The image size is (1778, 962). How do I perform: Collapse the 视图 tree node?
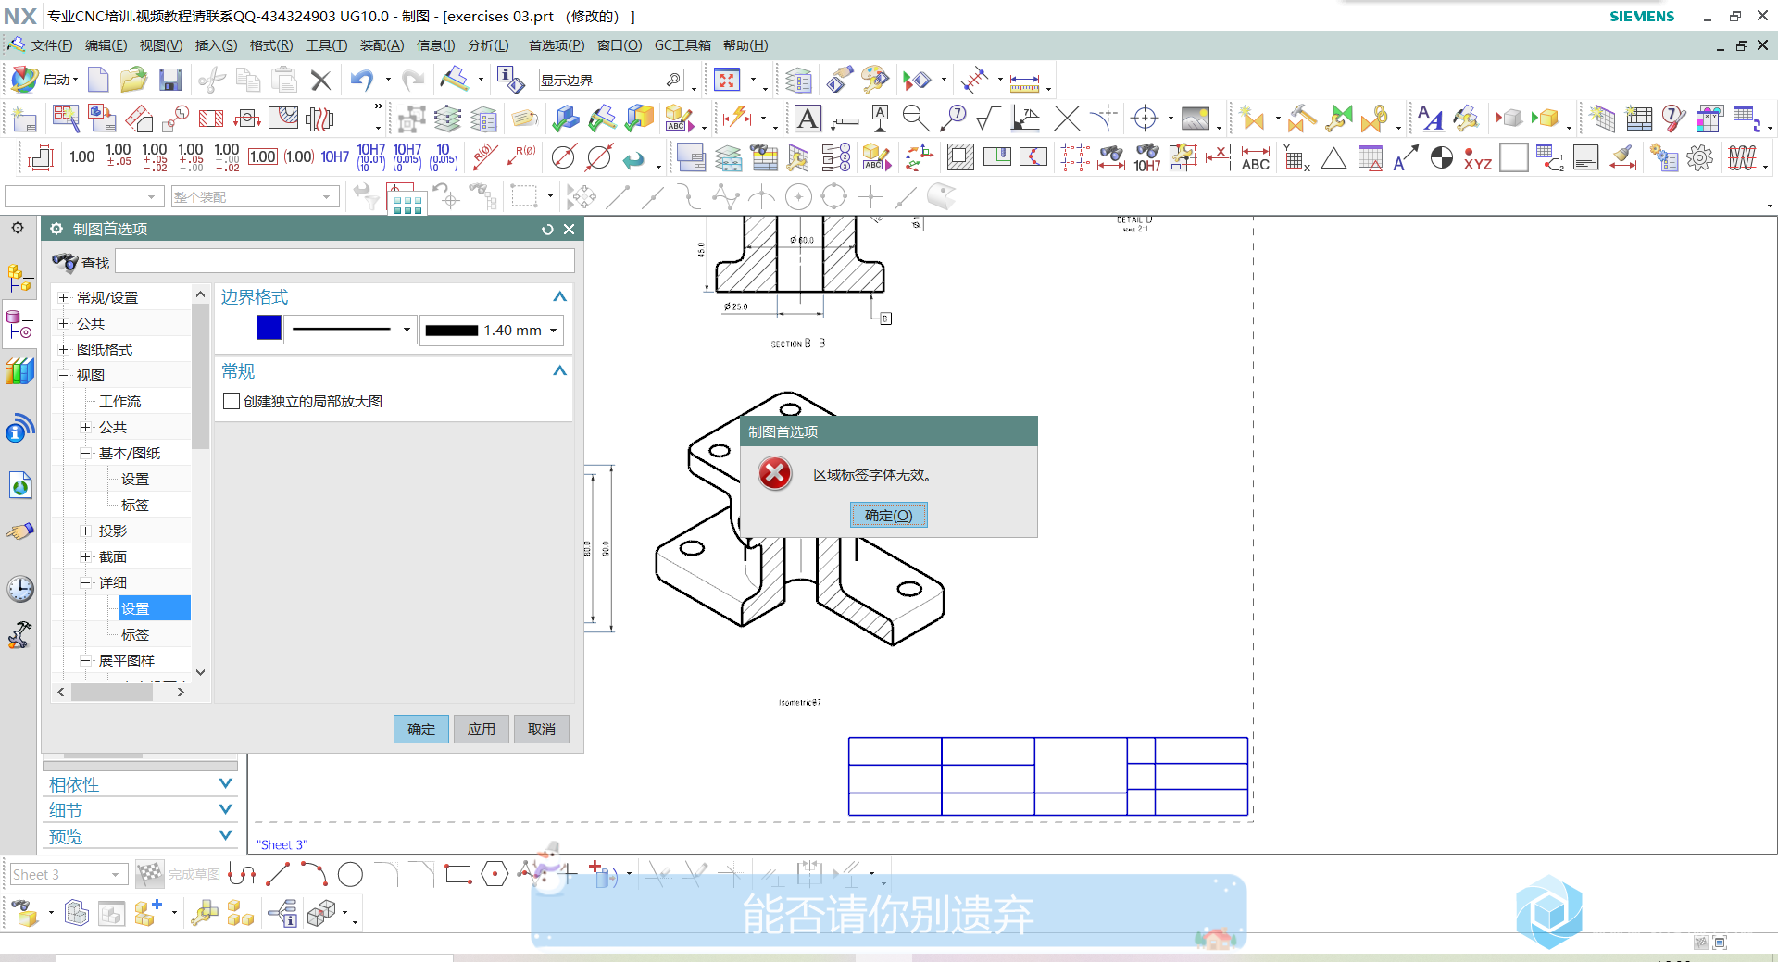(x=64, y=375)
